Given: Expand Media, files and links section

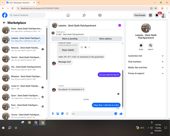Looking at the screenshot, I should coord(146,68).
